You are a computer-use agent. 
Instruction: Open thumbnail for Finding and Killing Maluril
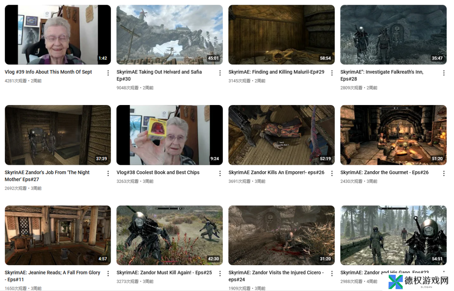(x=282, y=35)
